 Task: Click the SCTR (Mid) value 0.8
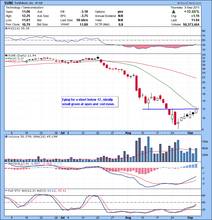click(121, 25)
